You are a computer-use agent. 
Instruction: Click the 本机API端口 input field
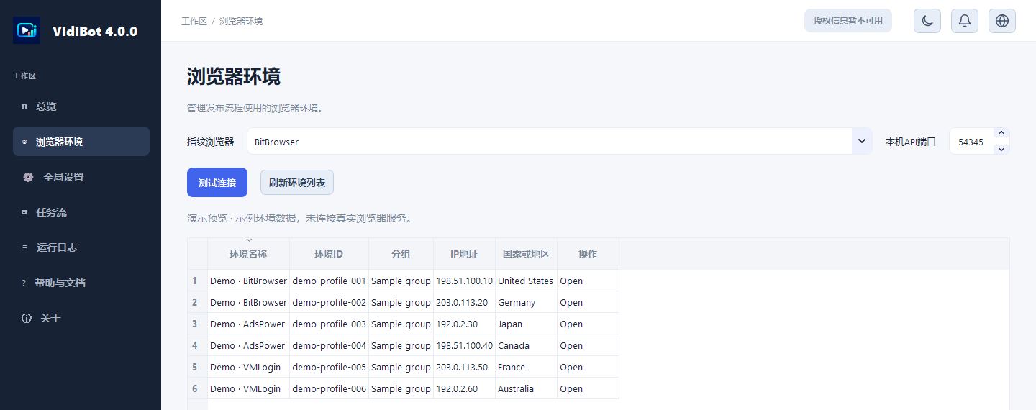[x=971, y=142]
